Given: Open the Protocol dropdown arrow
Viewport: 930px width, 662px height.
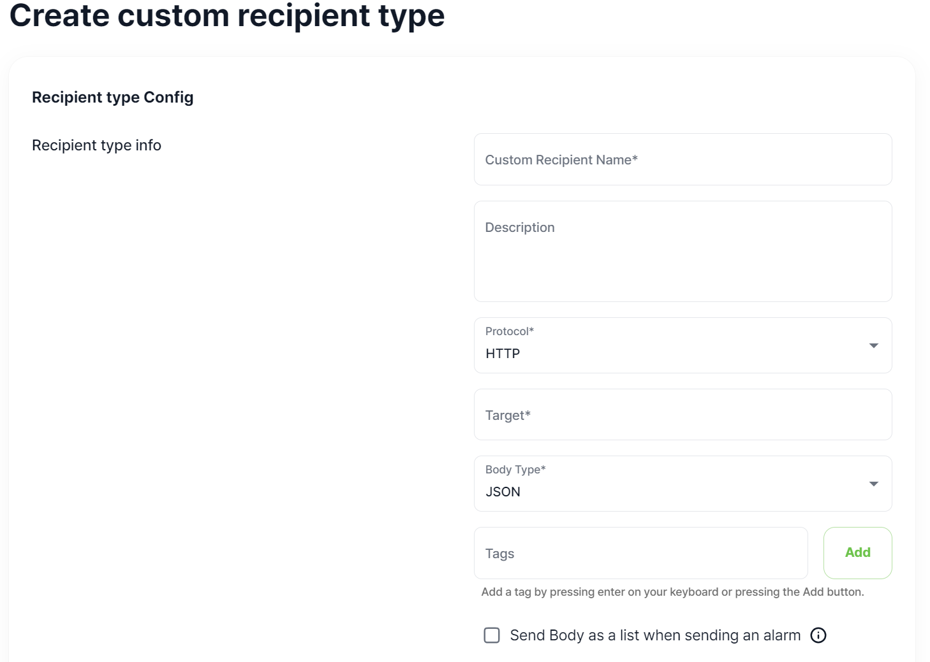Looking at the screenshot, I should [874, 346].
